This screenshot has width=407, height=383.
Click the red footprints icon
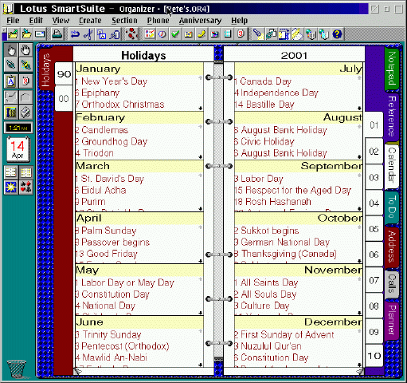[131, 34]
